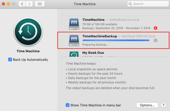
Task: Select the TimeMachine disk name text
Action: (93, 20)
